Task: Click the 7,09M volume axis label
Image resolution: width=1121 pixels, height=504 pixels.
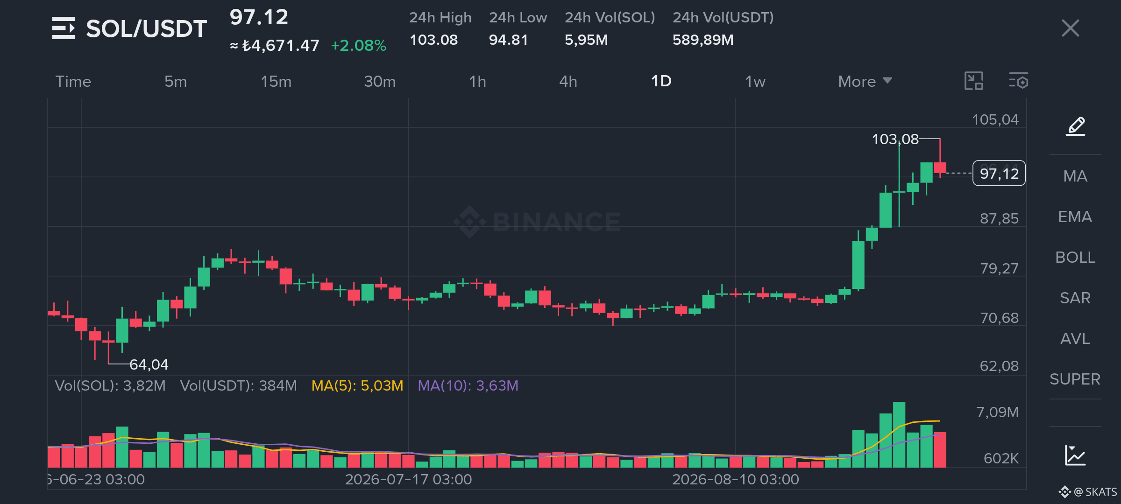Action: (998, 412)
